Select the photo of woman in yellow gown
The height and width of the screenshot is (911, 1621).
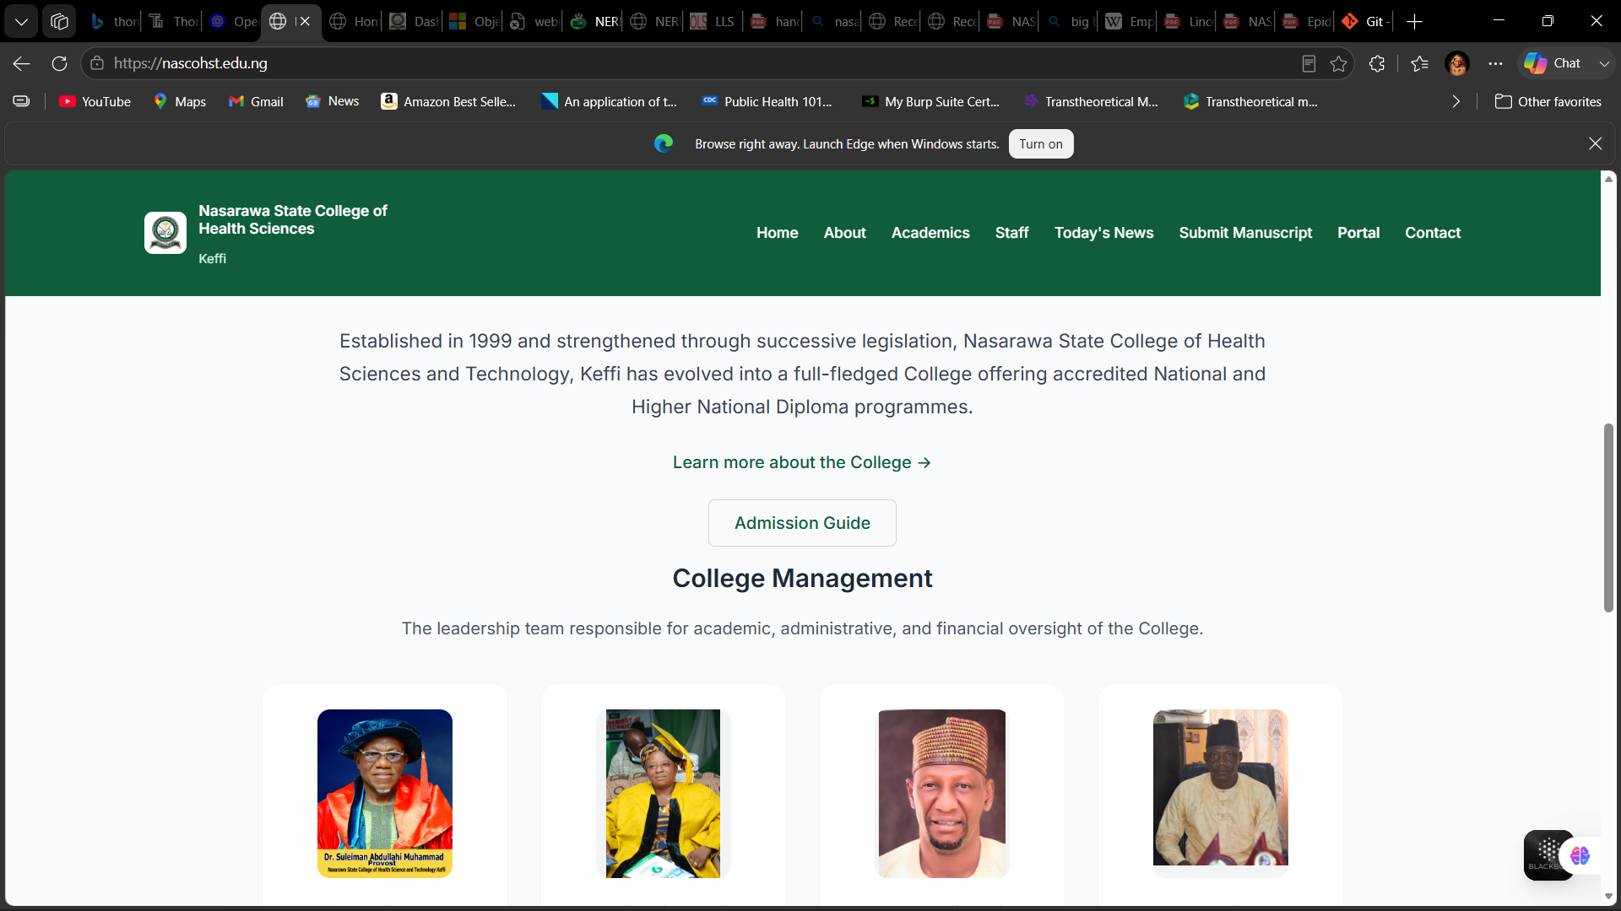click(x=664, y=794)
